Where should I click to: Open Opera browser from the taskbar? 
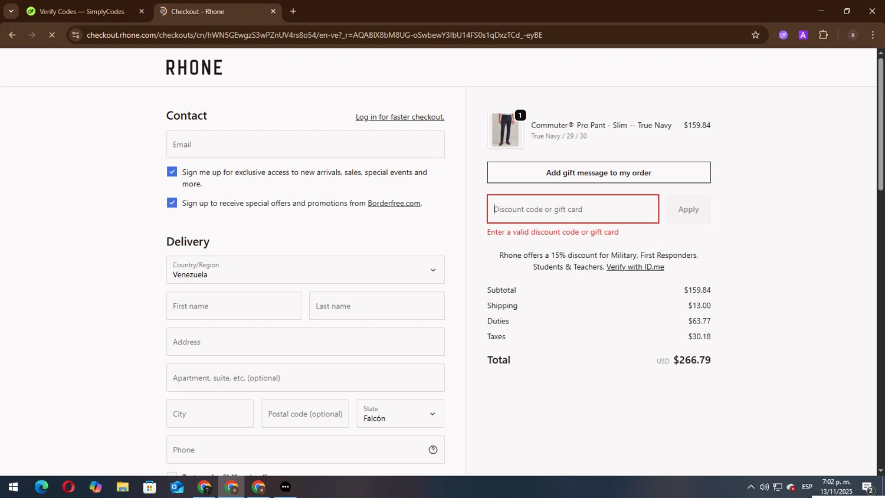[x=68, y=487]
